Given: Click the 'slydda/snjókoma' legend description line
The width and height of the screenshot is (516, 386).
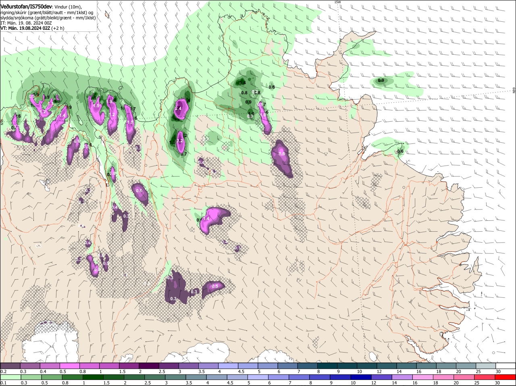Looking at the screenshot, I should point(48,18).
